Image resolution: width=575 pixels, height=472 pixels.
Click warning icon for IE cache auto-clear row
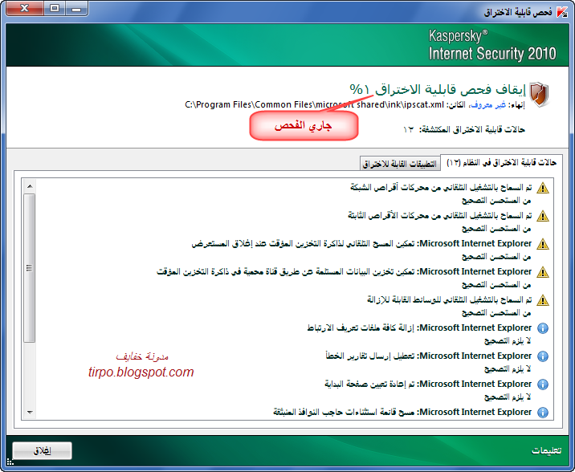543,244
